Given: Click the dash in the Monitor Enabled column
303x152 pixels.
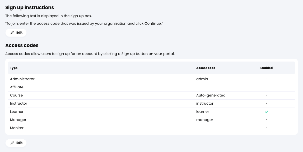Looking at the screenshot, I should [266, 128].
